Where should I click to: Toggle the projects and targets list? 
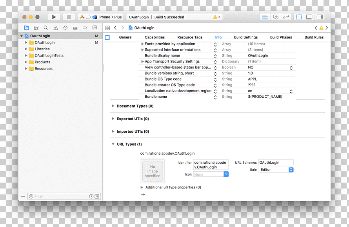tap(107, 37)
